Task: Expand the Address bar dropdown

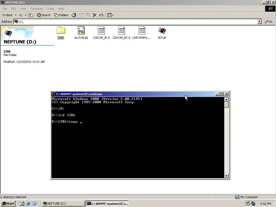Action: pos(260,22)
